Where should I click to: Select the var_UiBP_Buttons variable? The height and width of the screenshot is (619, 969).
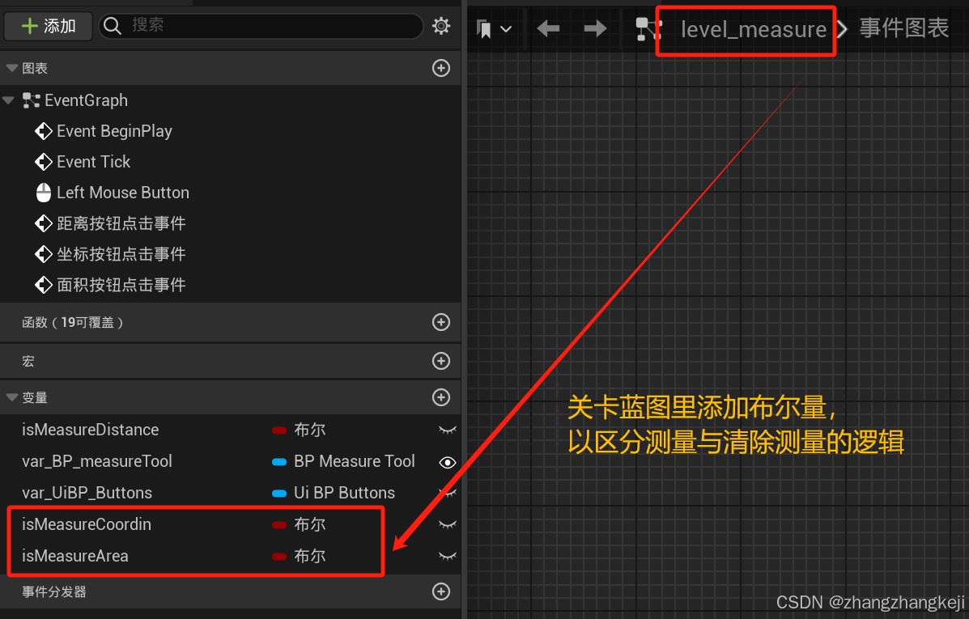coord(87,492)
